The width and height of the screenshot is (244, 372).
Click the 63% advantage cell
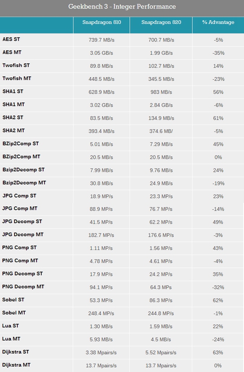(x=218, y=352)
